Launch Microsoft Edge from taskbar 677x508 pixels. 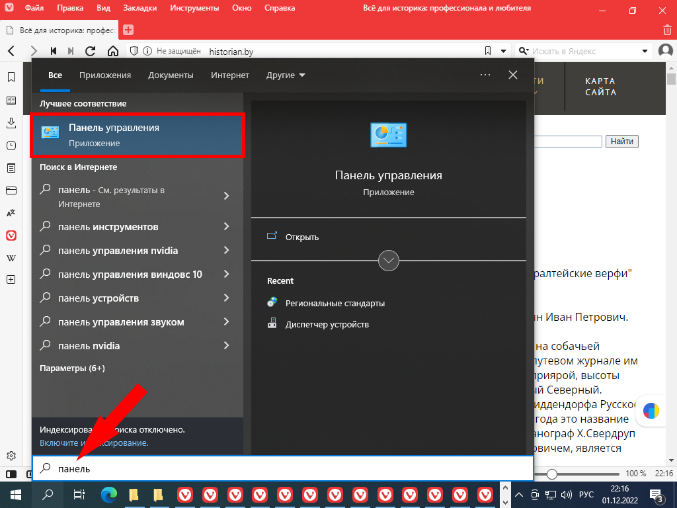click(108, 494)
